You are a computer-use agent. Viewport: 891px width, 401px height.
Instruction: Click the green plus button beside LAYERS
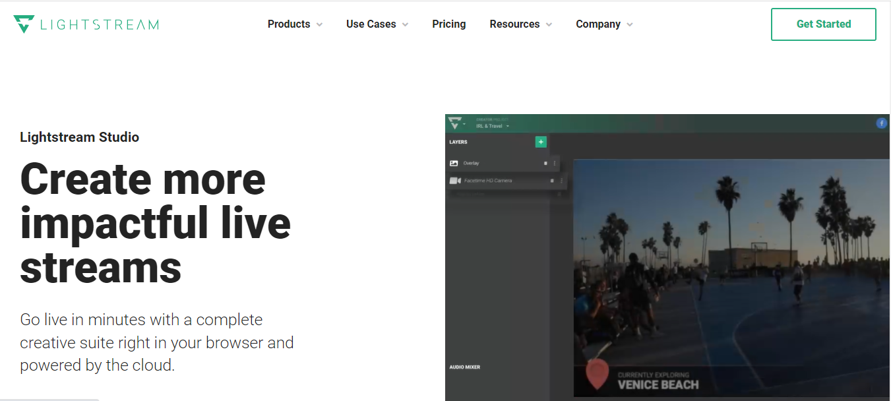[541, 142]
